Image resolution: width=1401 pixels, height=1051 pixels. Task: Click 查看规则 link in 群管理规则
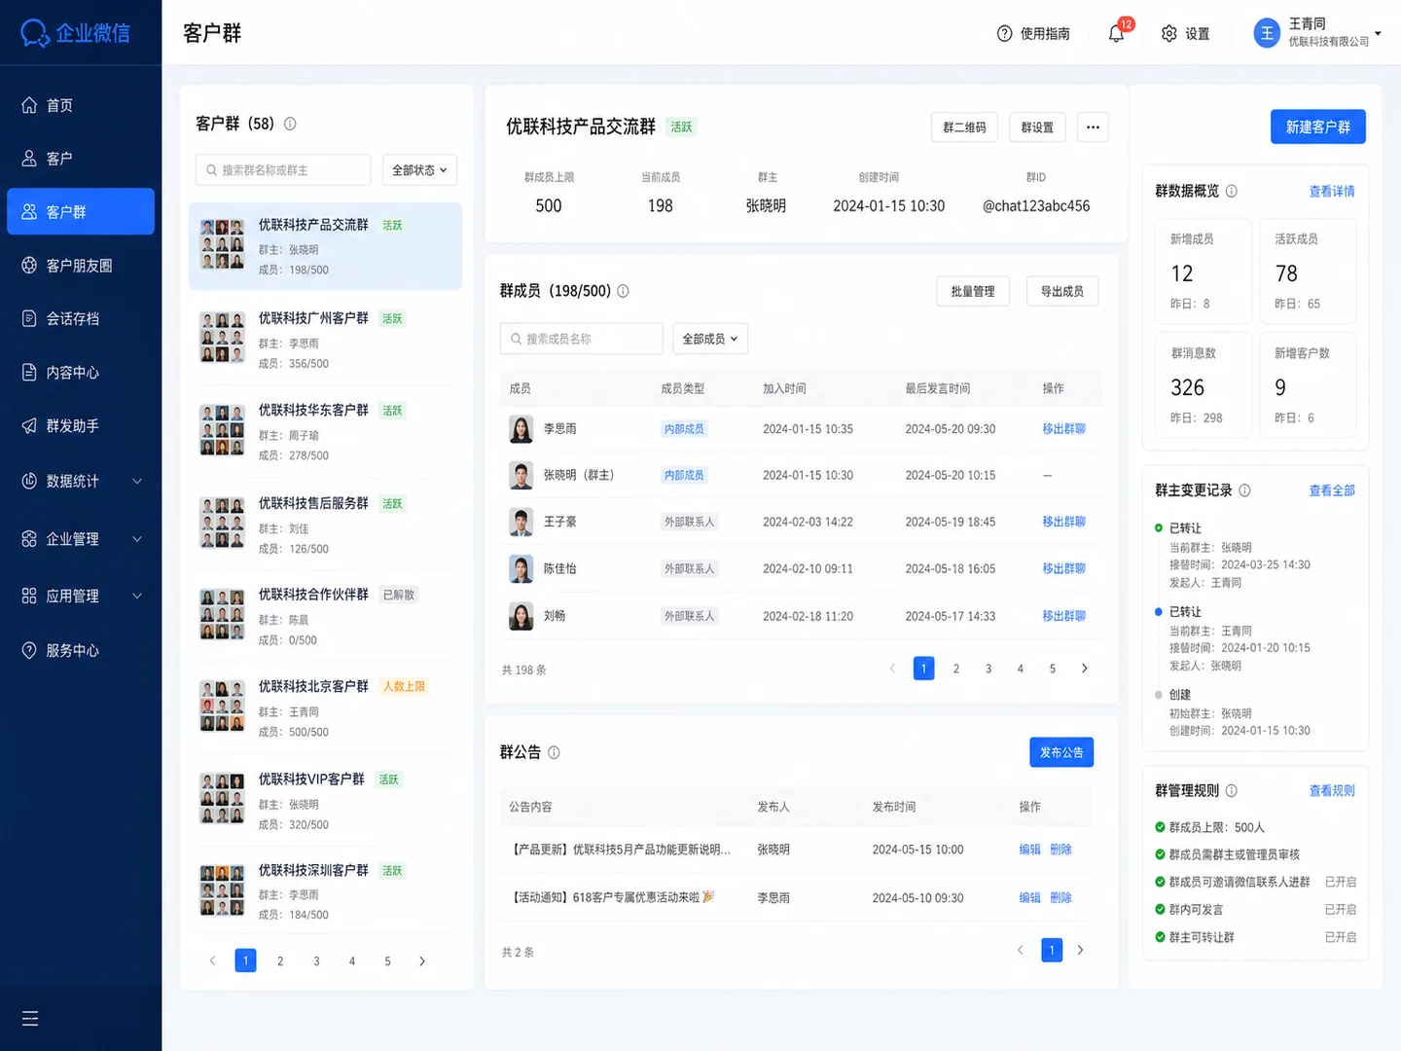(x=1332, y=791)
